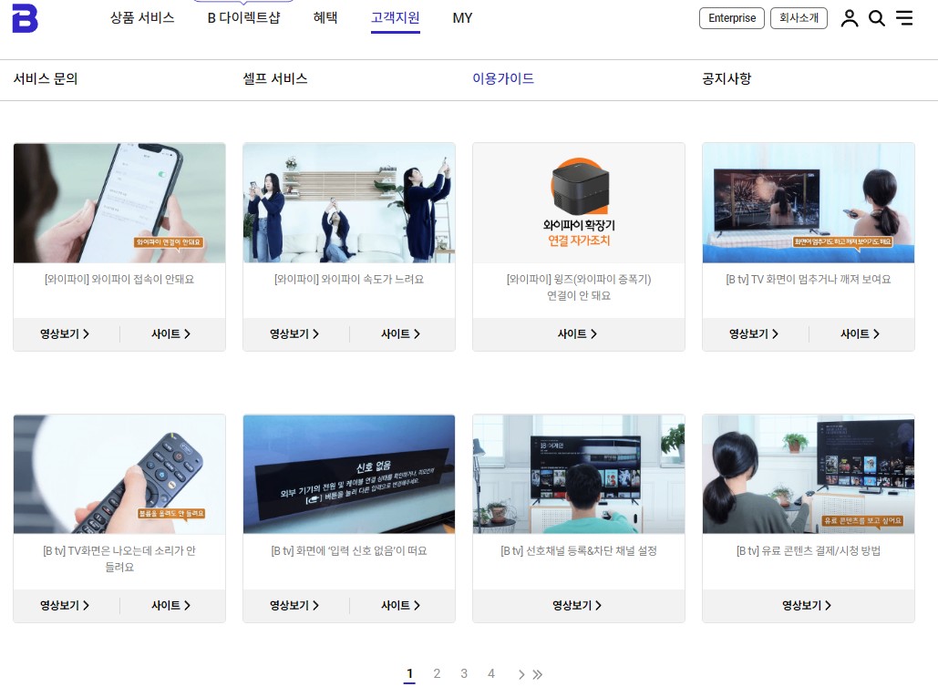Open 상품 서비스 menu

142,18
